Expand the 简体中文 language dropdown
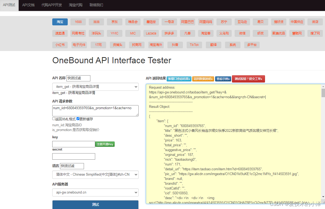 [95, 175]
